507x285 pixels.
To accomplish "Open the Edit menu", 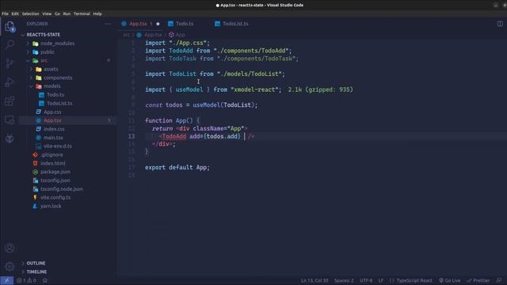I will [x=15, y=14].
